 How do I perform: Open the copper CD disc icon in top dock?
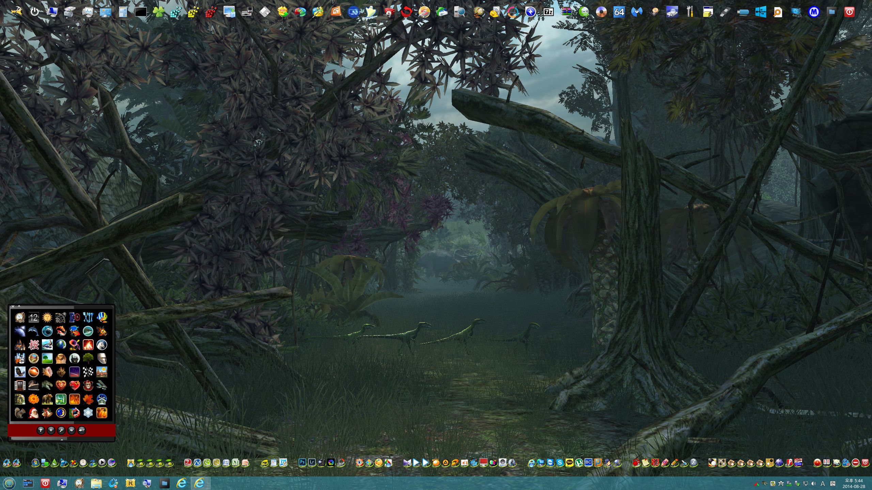pos(601,12)
